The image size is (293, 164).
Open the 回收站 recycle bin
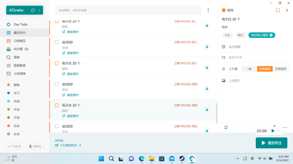(x=35, y=147)
